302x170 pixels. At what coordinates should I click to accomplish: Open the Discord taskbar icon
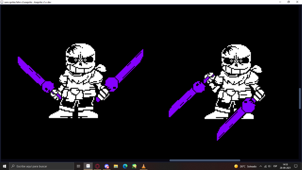click(x=106, y=166)
